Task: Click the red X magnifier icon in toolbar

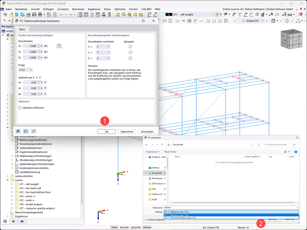Action: (x=301, y=14)
